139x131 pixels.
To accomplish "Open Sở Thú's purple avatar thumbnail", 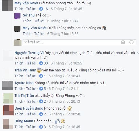I will tap(17, 16).
